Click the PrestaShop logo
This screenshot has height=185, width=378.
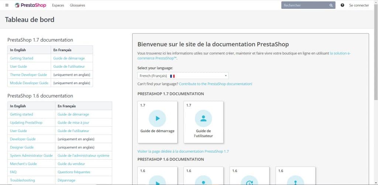tap(30, 5)
